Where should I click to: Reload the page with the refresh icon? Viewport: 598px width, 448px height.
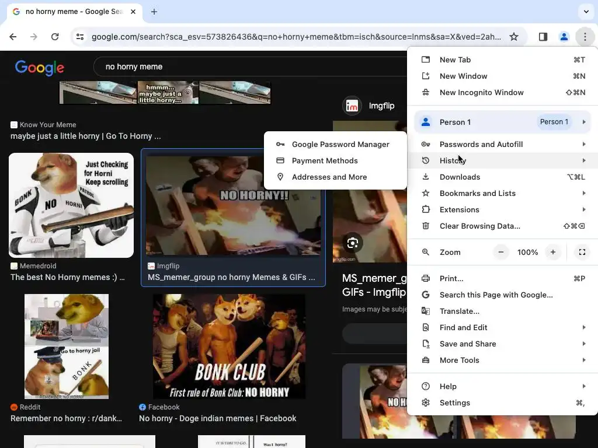(55, 37)
